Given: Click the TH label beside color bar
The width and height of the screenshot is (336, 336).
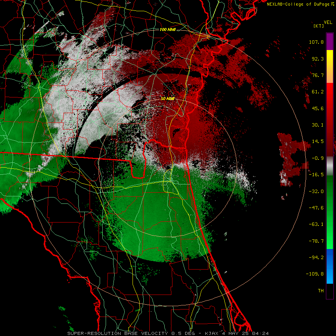Looking at the screenshot, I should point(321,291).
